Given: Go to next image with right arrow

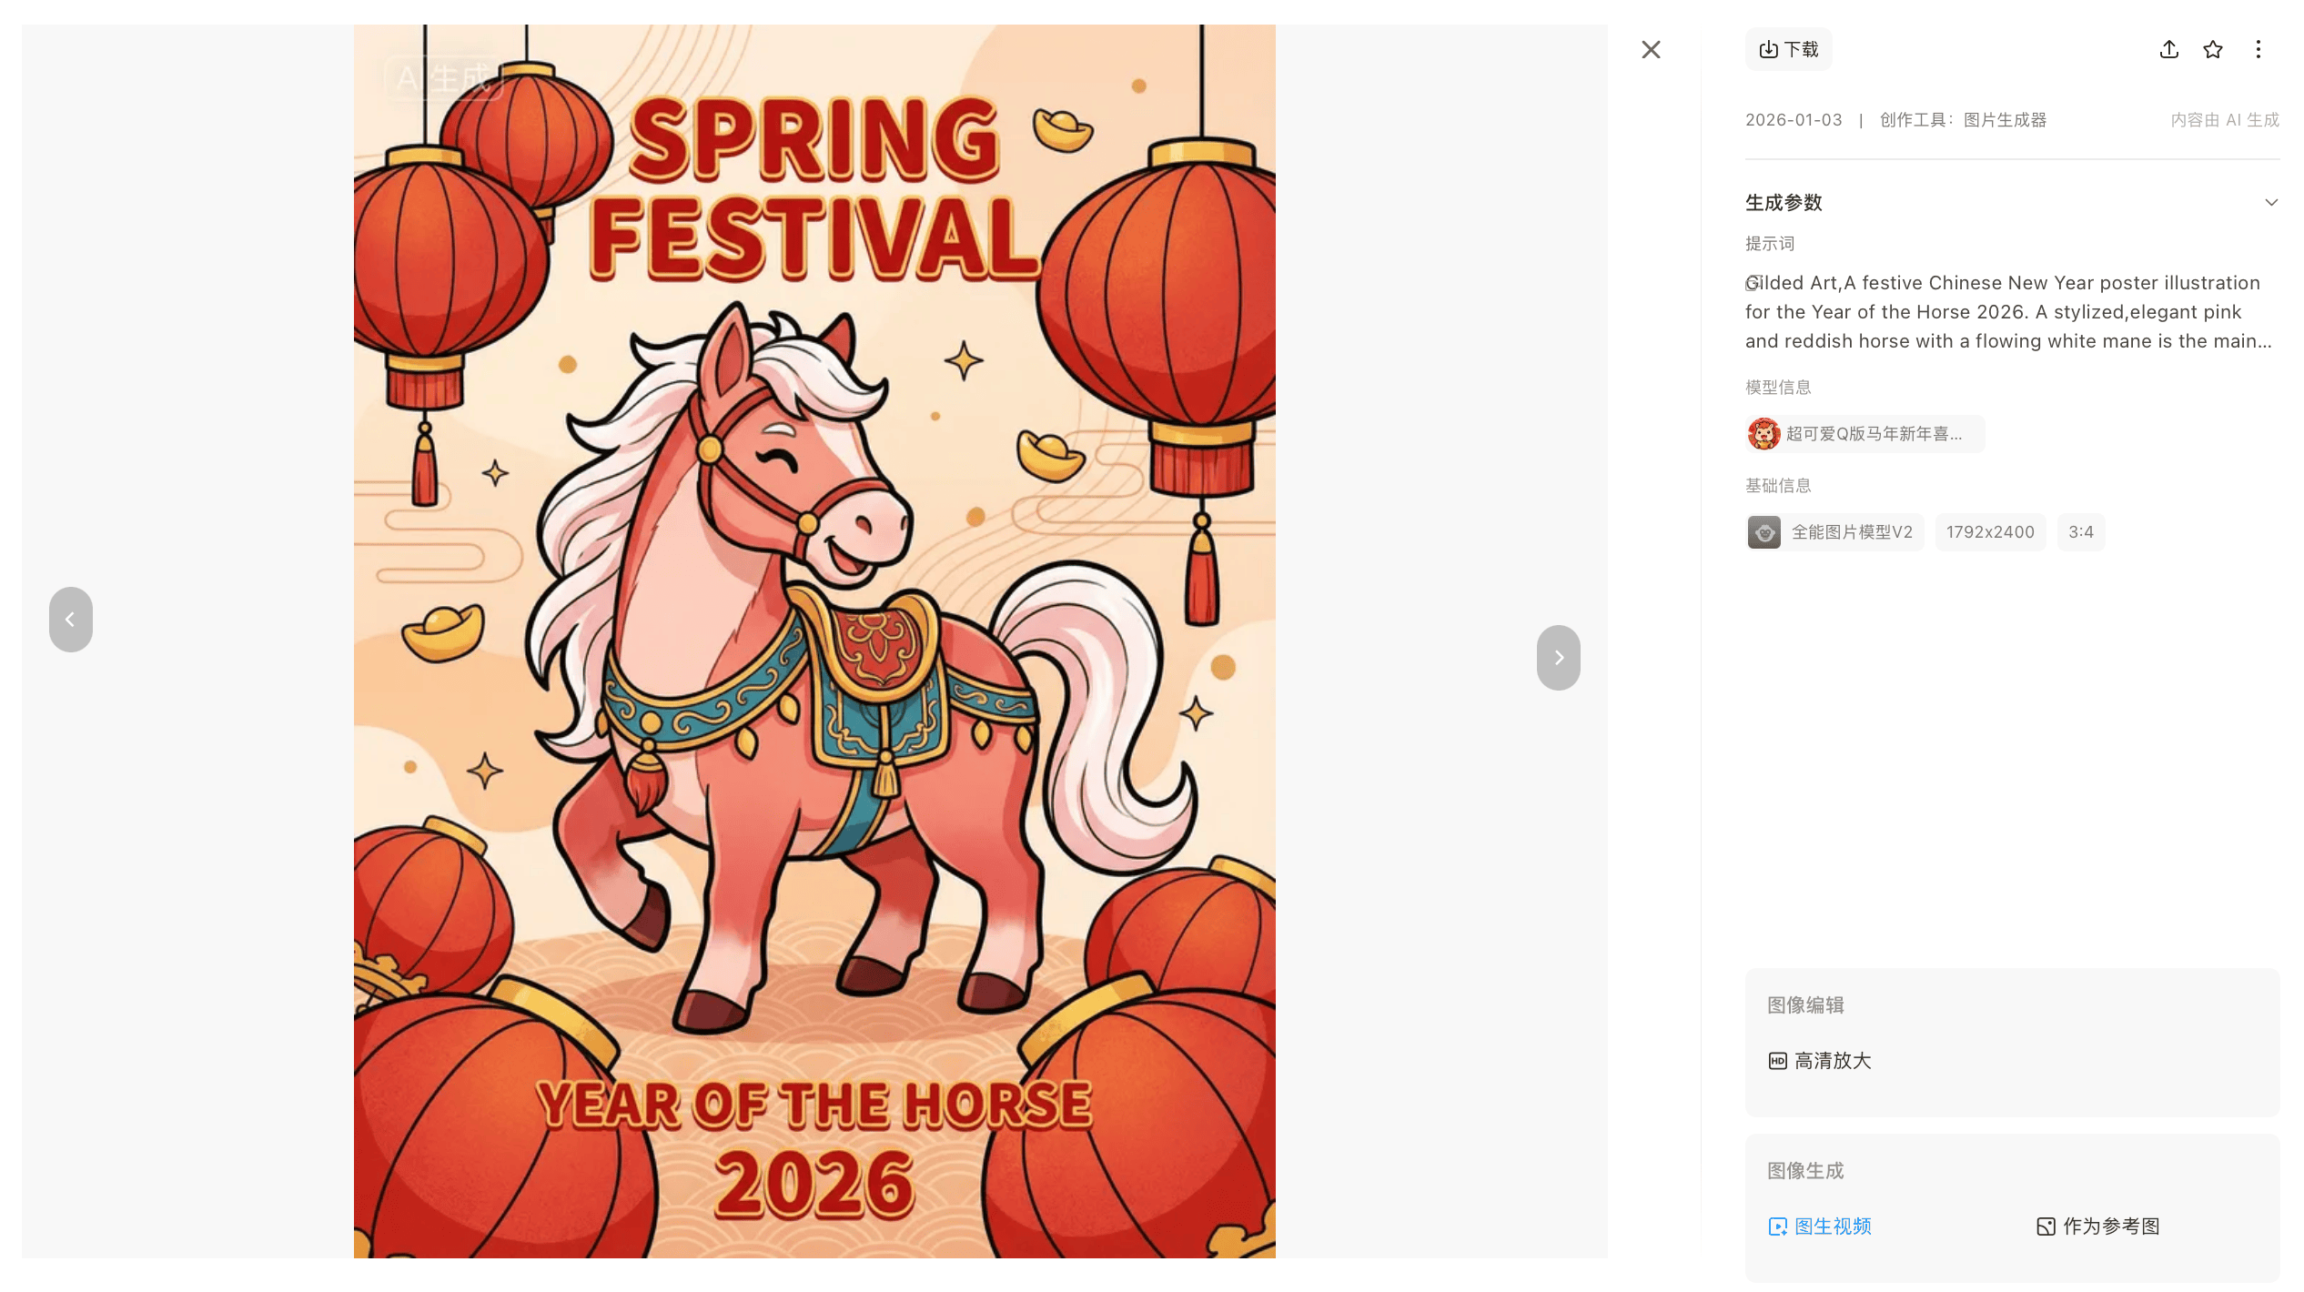Looking at the screenshot, I should coord(1558,657).
